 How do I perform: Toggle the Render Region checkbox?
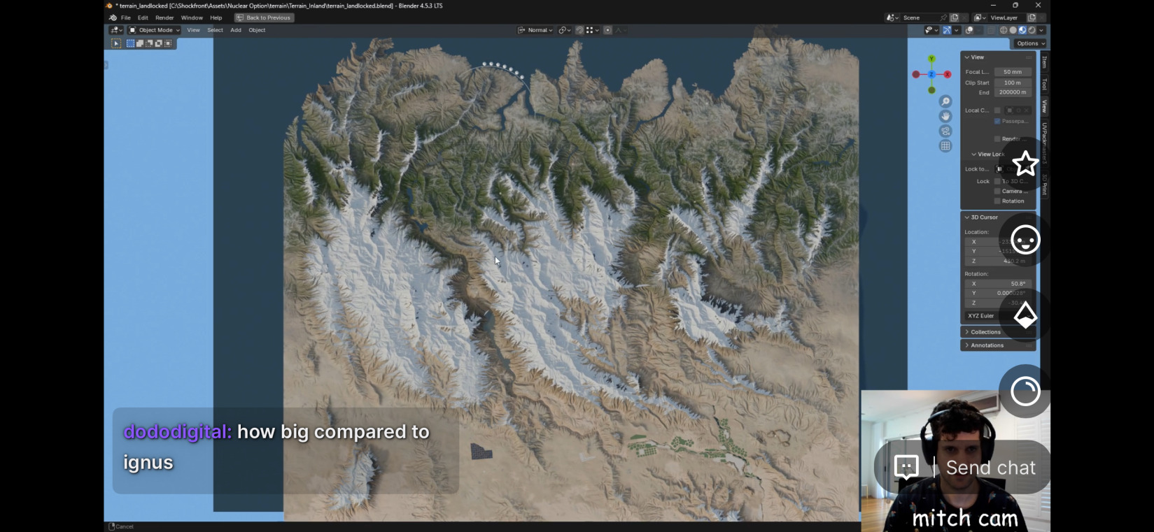[x=997, y=138]
